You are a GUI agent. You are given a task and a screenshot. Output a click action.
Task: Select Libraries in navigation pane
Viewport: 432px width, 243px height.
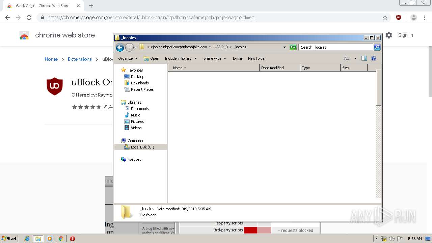131,102
